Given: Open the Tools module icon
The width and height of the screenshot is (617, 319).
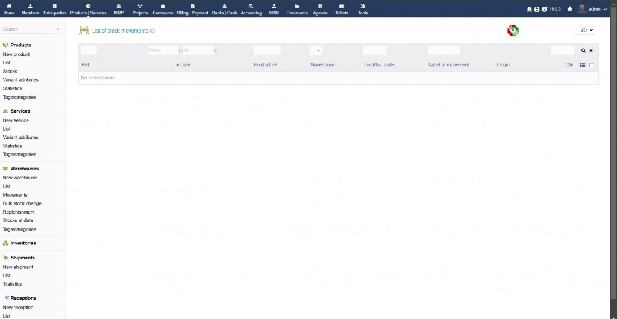Looking at the screenshot, I should point(363,6).
